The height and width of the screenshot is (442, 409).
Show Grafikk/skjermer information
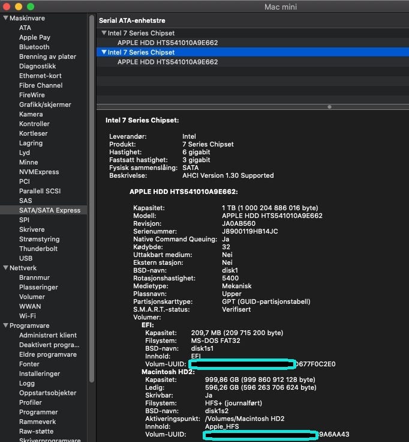click(x=45, y=104)
